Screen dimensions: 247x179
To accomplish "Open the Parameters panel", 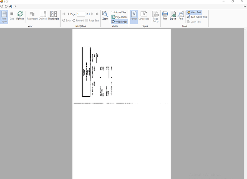I will (32, 16).
